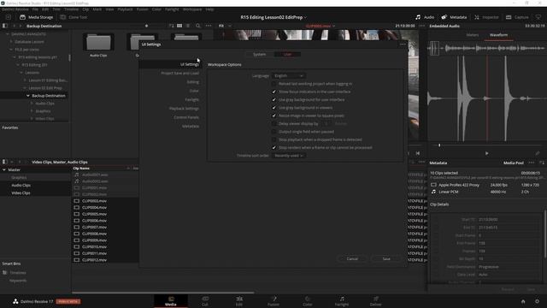The image size is (547, 308).
Task: Switch to the User settings tab
Action: [287, 55]
